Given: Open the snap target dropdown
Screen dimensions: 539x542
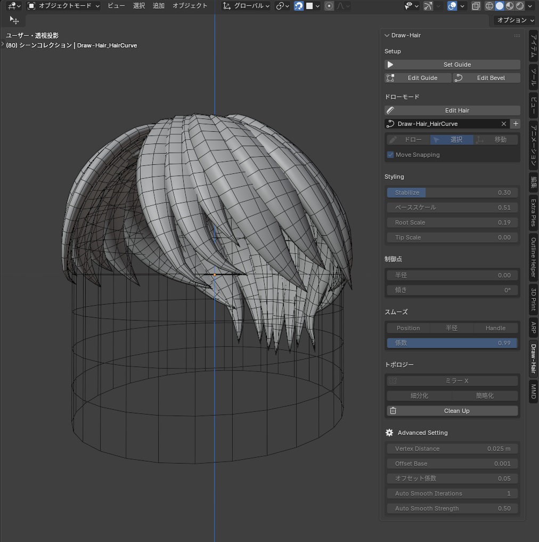Looking at the screenshot, I should pyautogui.click(x=313, y=6).
